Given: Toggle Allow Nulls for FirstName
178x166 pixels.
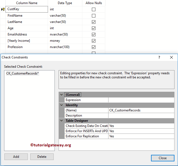Looking at the screenshot, I should 93,16.
